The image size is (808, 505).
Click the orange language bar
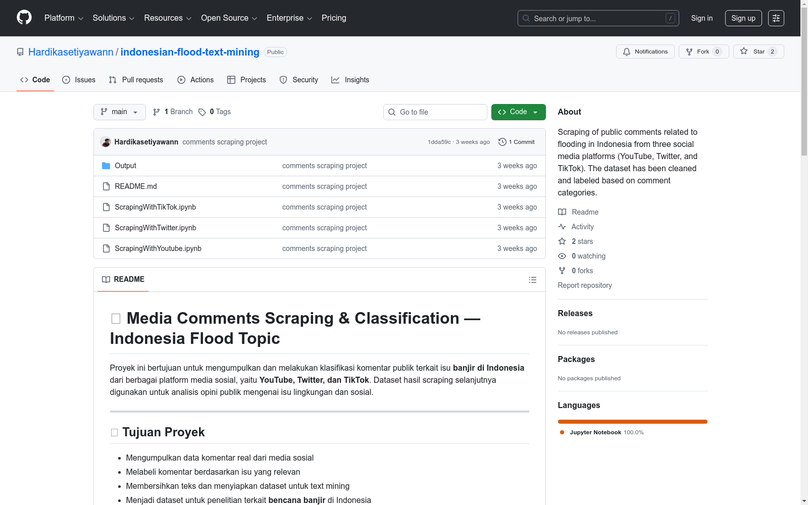click(633, 422)
